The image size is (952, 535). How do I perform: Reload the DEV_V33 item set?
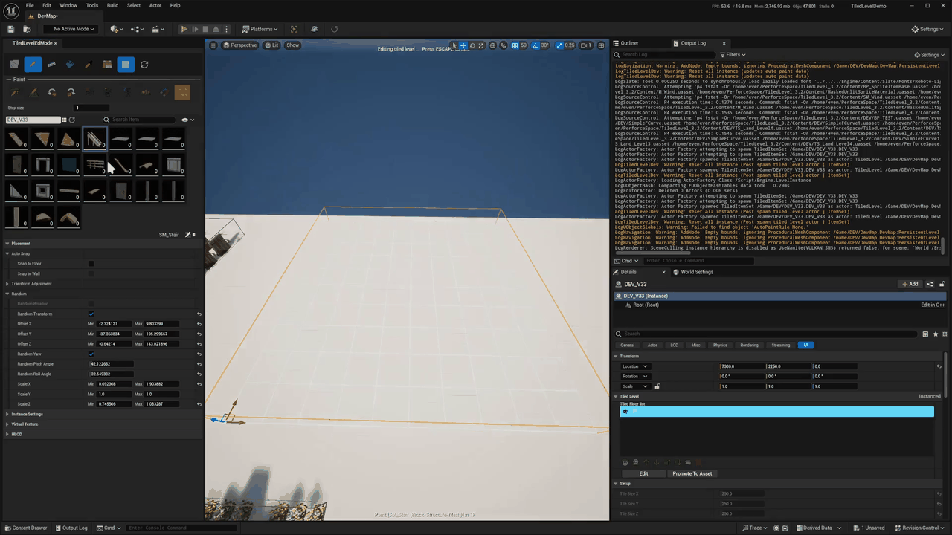click(x=72, y=120)
